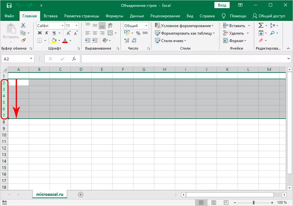Apply middle vertical alignment
This screenshot has width=293, height=206.
(x=95, y=25)
